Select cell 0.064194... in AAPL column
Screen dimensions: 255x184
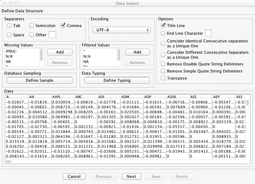pos(63,137)
